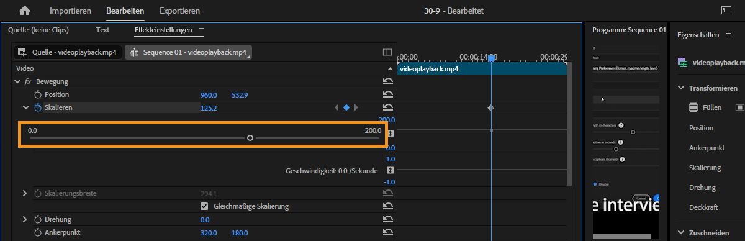Toggle Drehung animation stopwatch
745x241 pixels.
pos(38,219)
